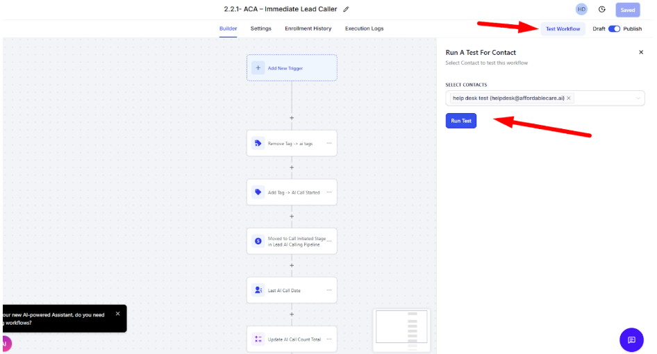Open options menu for Remove Tag step

[329, 143]
